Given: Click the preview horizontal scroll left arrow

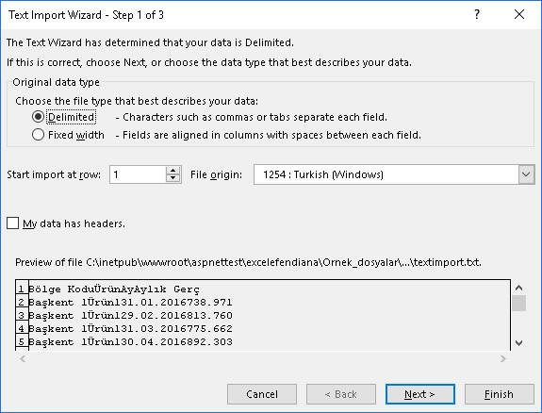Looking at the screenshot, I should coord(23,358).
